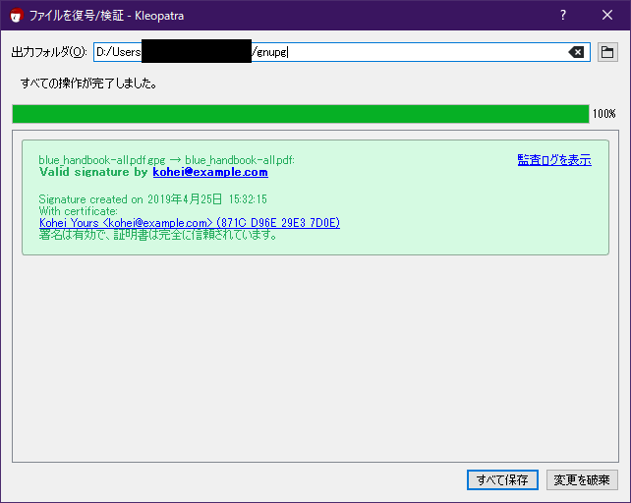
Task: Click the 署名は有効で trust status text
Action: [x=157, y=235]
